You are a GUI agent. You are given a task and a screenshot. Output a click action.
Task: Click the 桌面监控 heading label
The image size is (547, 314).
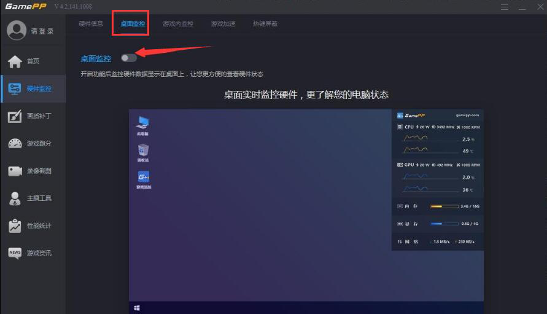96,58
